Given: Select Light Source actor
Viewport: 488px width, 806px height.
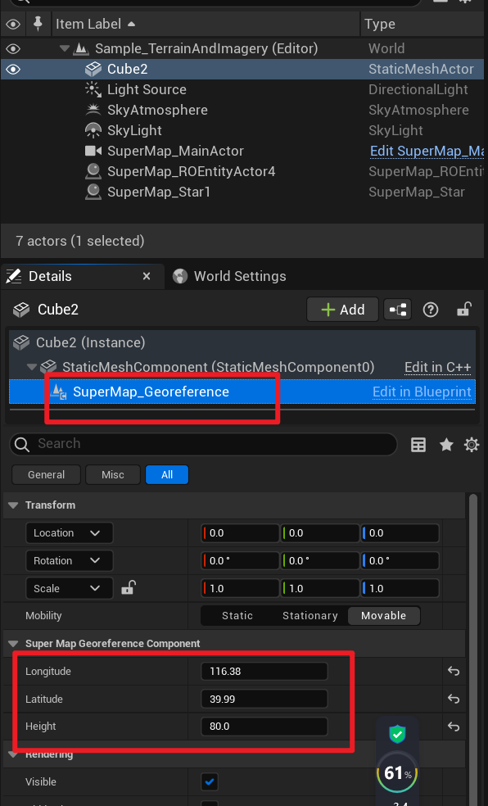Looking at the screenshot, I should coord(147,89).
